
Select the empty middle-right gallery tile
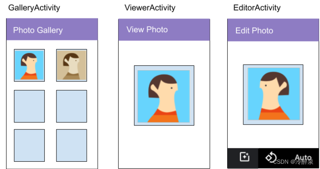71,106
